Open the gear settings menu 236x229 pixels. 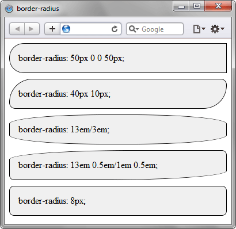pos(217,29)
